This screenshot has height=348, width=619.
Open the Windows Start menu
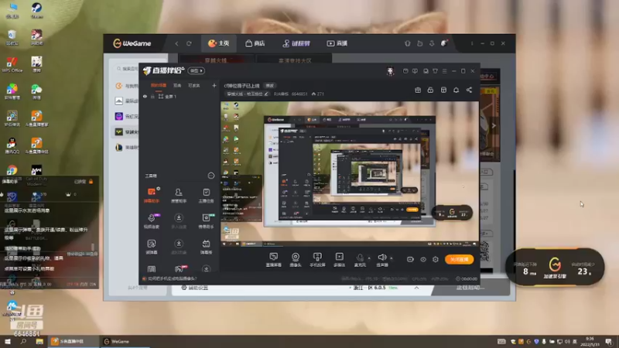click(8, 341)
